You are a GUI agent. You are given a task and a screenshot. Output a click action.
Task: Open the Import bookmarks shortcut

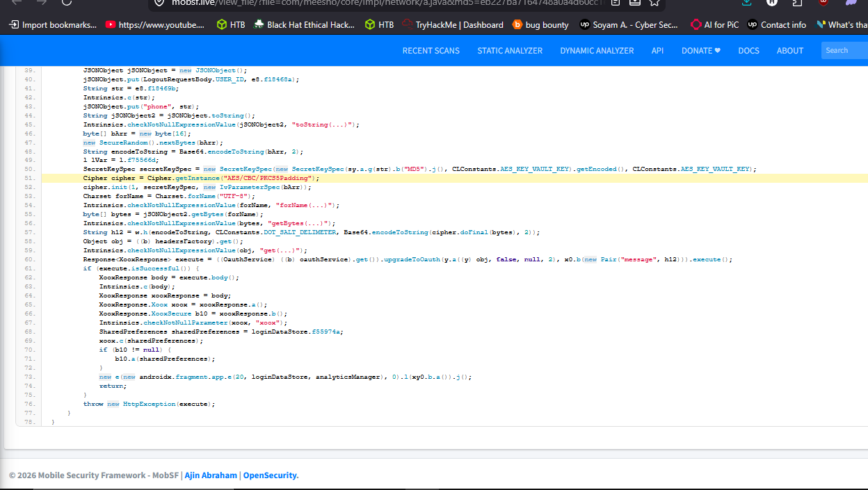(53, 25)
